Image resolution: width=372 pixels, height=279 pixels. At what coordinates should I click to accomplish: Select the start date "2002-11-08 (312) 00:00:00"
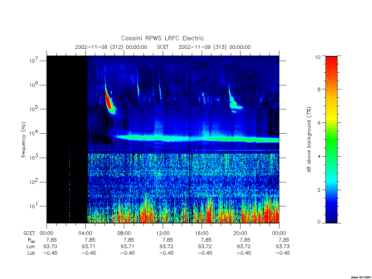pyautogui.click(x=111, y=47)
